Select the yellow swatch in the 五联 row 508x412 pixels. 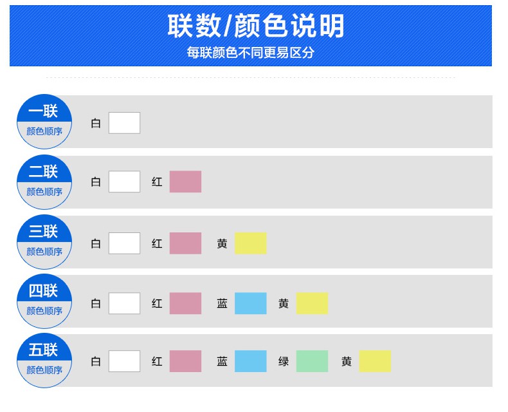(375, 361)
